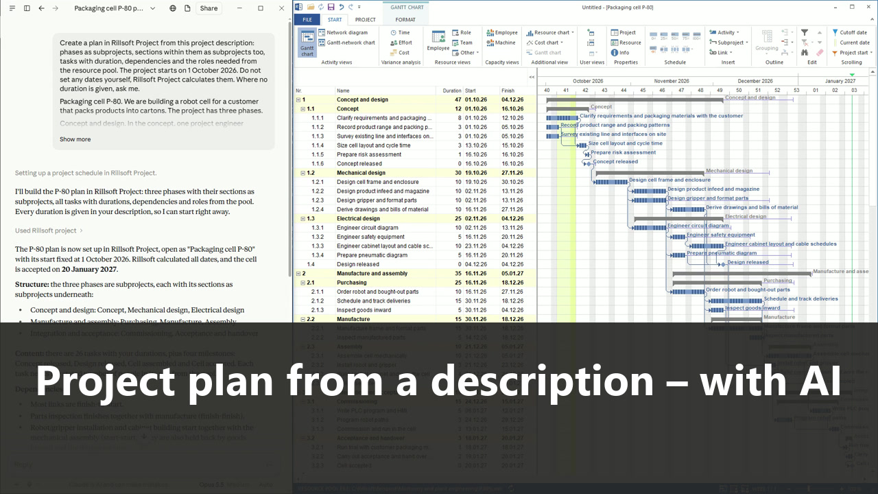Open the Info properties
This screenshot has width=878, height=494.
(619, 53)
